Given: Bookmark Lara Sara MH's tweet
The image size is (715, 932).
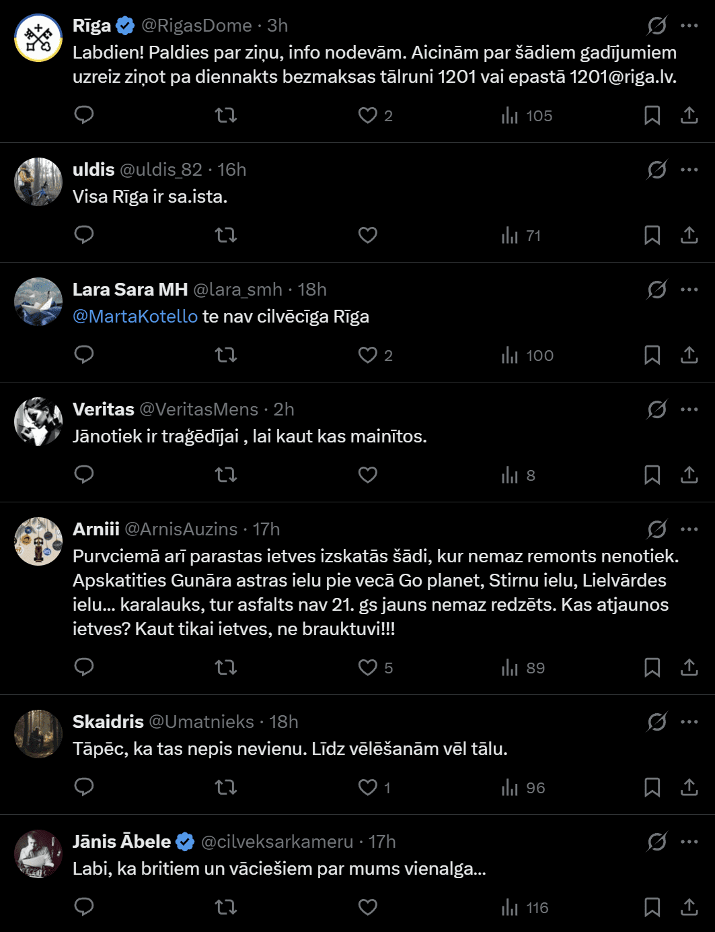Looking at the screenshot, I should pyautogui.click(x=652, y=355).
